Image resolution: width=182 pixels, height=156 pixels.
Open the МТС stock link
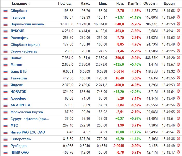click(x=14, y=125)
